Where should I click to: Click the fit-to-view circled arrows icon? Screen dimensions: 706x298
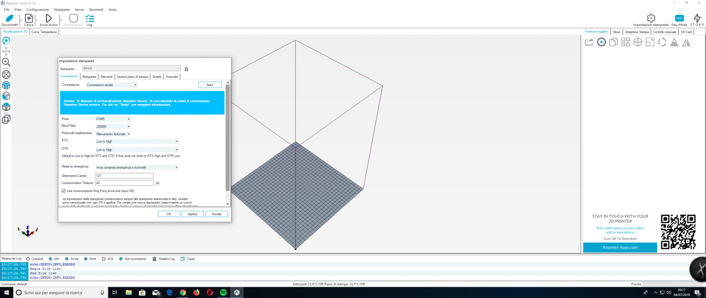(x=7, y=74)
